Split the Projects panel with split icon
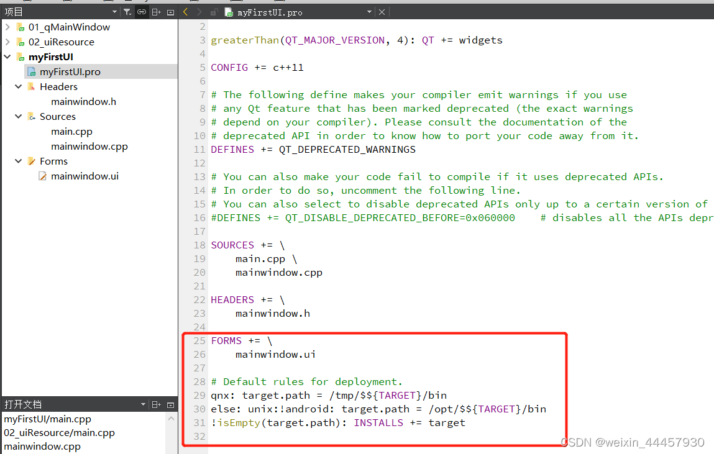The width and height of the screenshot is (714, 454). pos(157,12)
